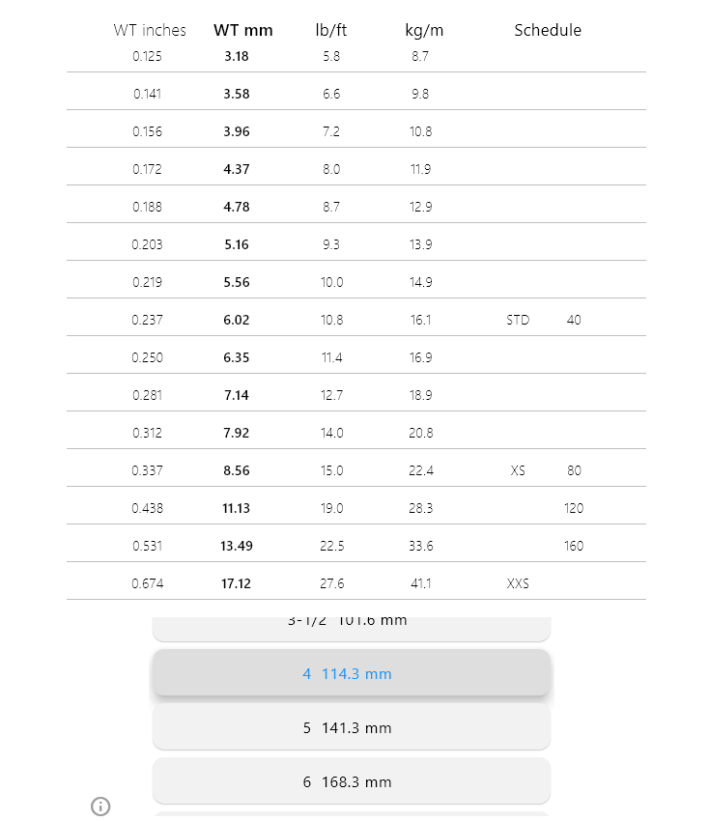Select the 4 114.3 mm pipe size
This screenshot has width=710, height=821.
point(351,673)
